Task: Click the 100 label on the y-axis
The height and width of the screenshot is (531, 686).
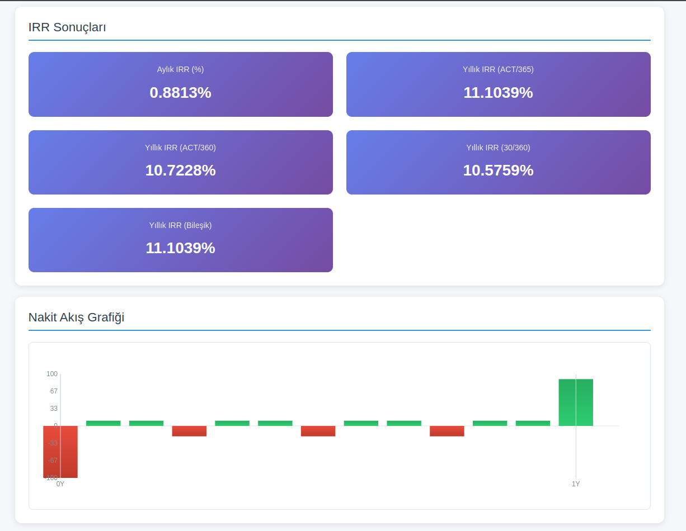Action: (52, 374)
